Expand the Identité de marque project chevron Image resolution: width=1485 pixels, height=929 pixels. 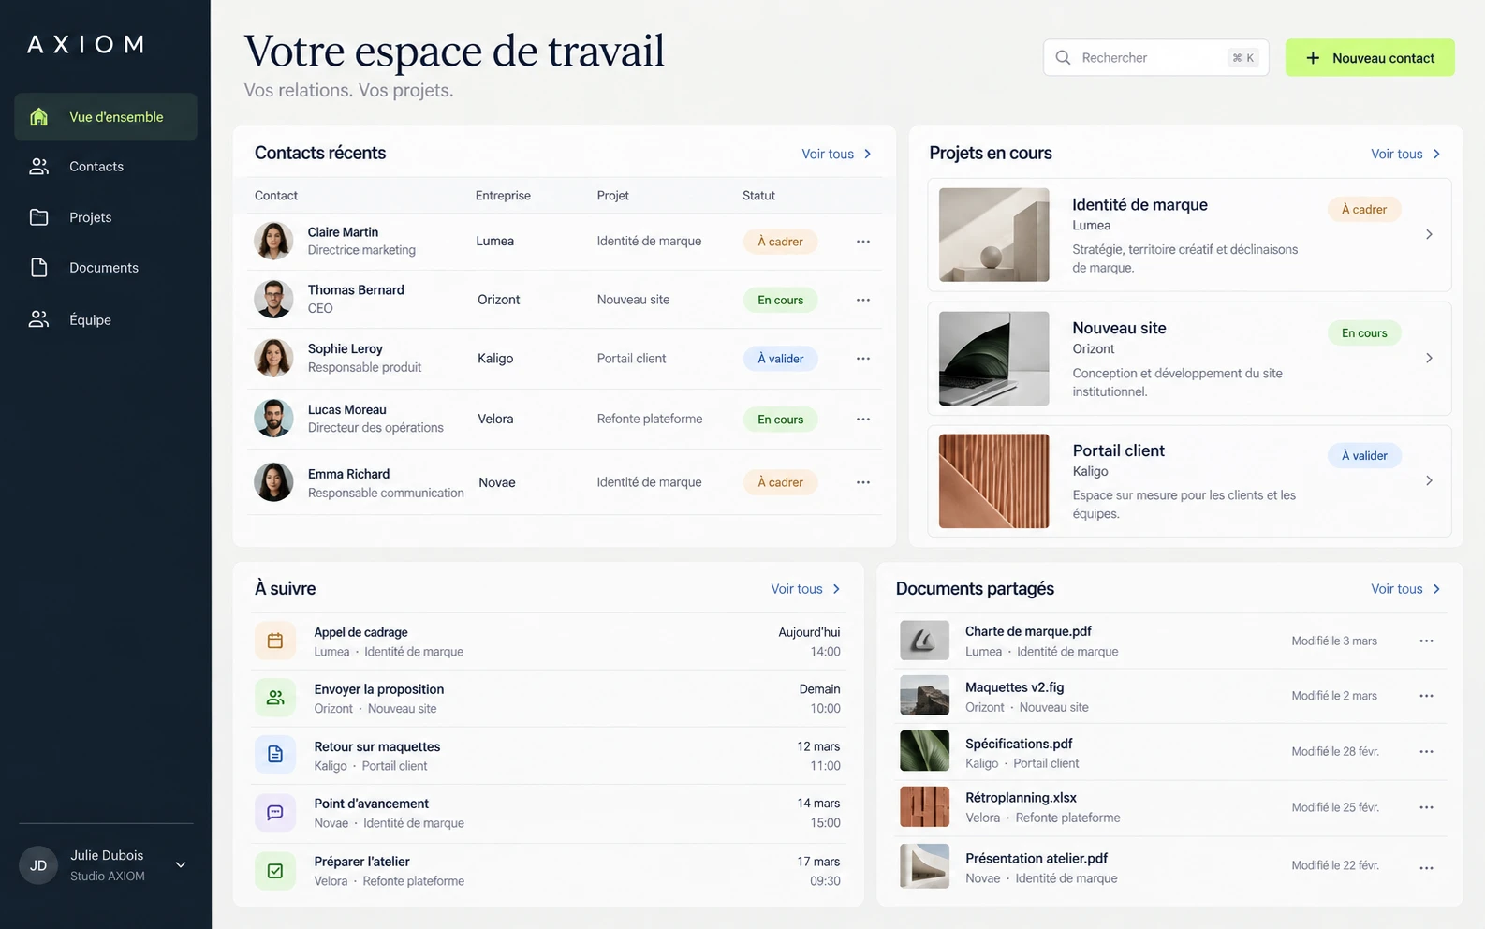pyautogui.click(x=1429, y=234)
